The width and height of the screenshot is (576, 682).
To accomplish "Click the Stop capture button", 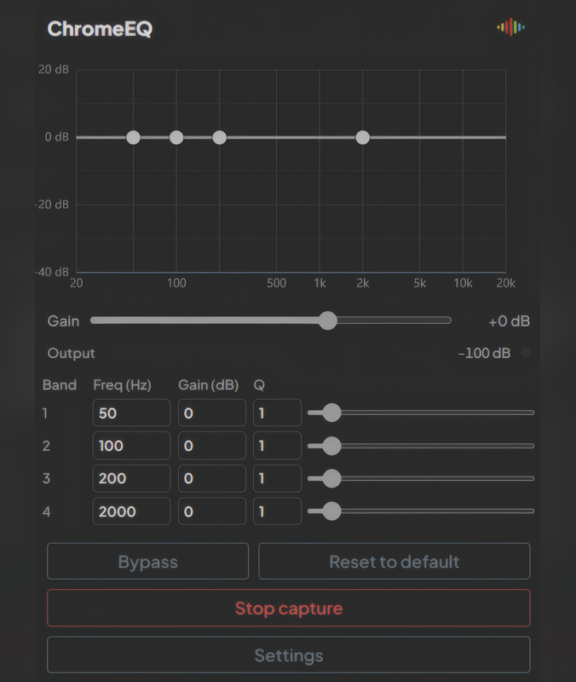I will click(288, 609).
